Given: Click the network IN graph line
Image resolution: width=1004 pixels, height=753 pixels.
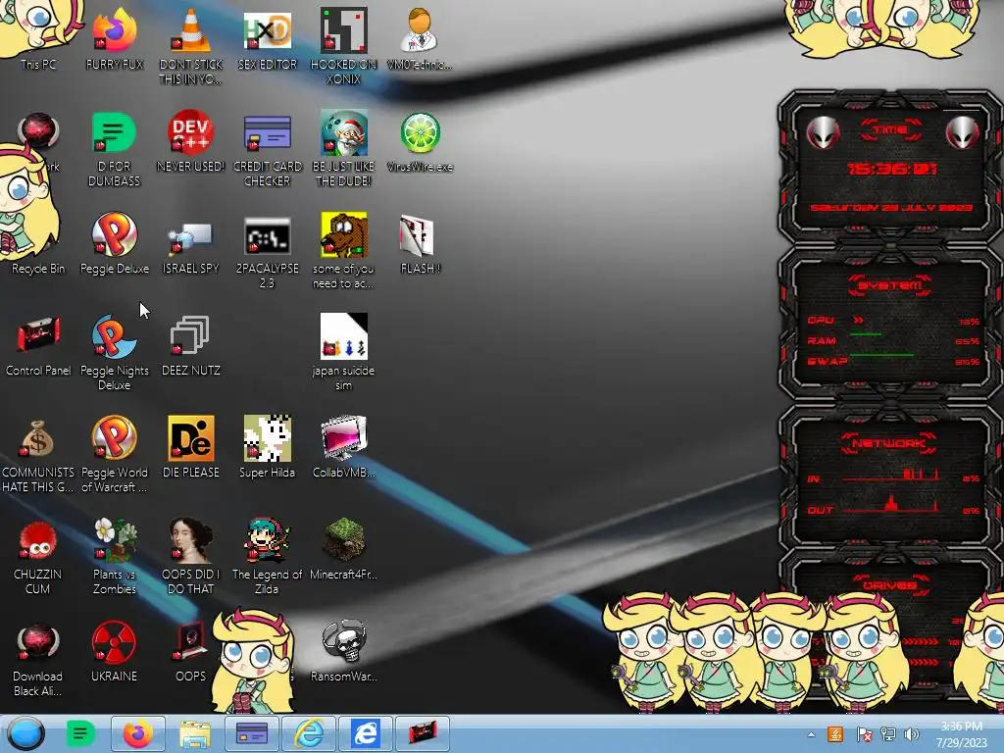Looking at the screenshot, I should [890, 476].
